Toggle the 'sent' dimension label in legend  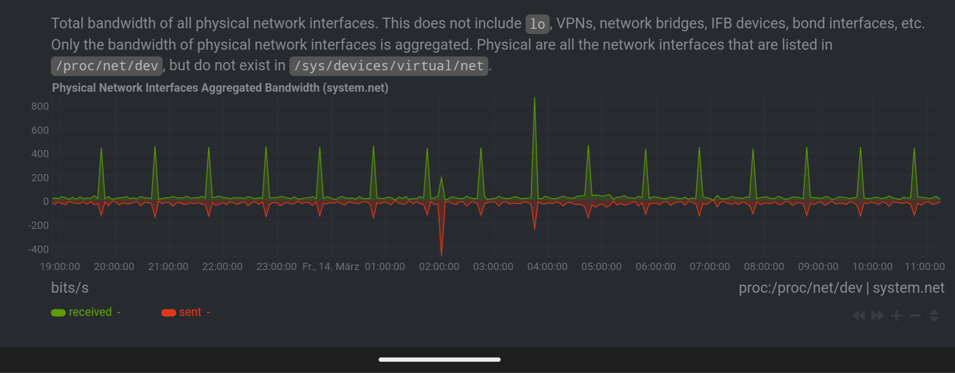pos(190,312)
